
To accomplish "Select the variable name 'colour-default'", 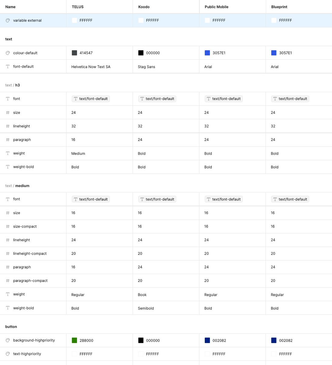I will 25,53.
